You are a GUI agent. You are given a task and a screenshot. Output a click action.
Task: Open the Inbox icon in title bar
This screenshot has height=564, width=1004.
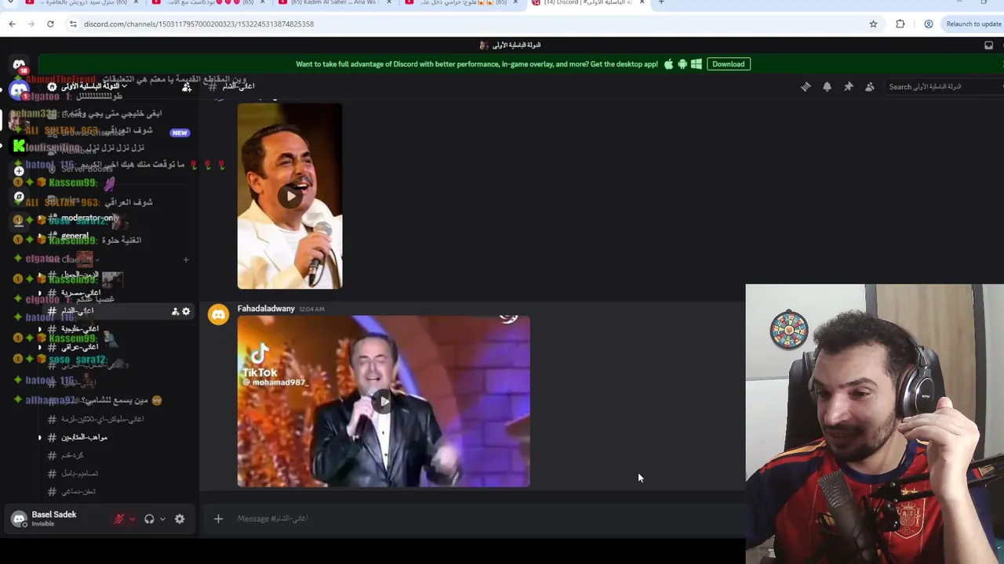(988, 45)
